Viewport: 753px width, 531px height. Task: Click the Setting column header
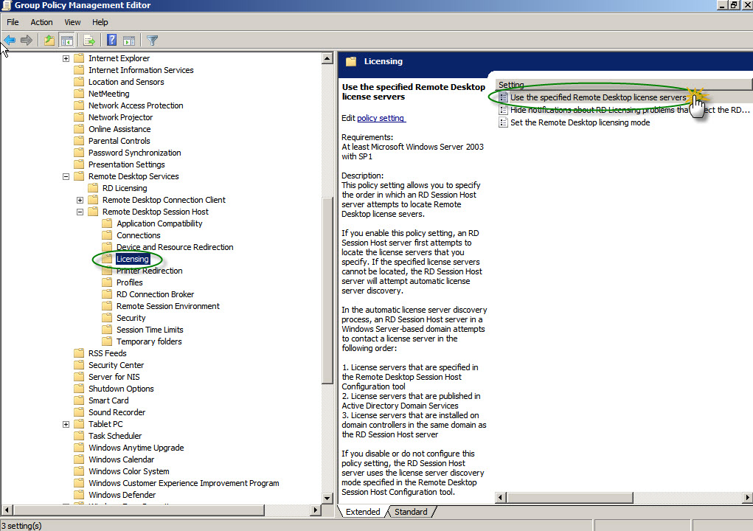tap(623, 85)
